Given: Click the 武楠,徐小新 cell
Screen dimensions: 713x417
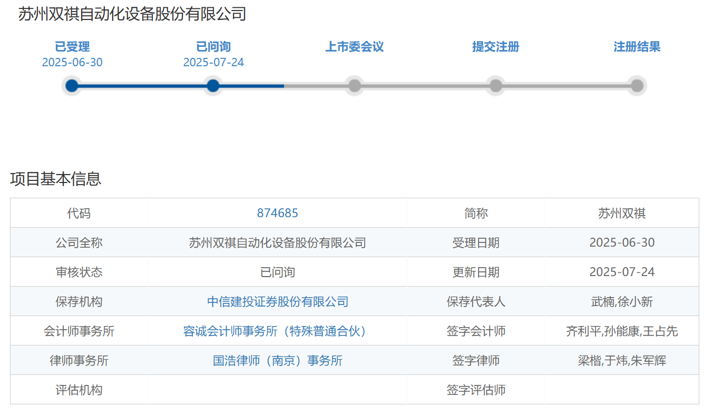Looking at the screenshot, I should pos(622,301).
